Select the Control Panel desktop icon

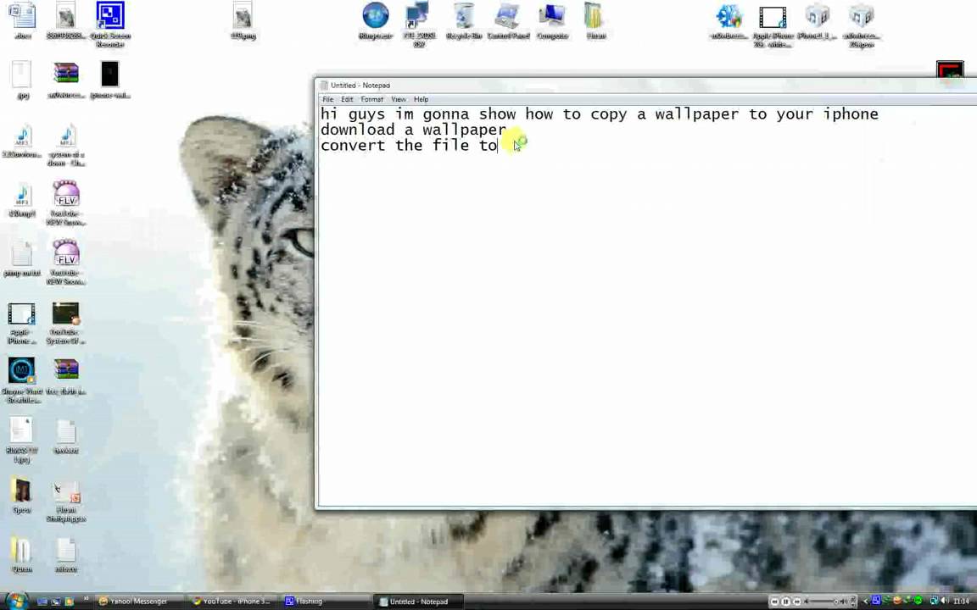pos(509,22)
